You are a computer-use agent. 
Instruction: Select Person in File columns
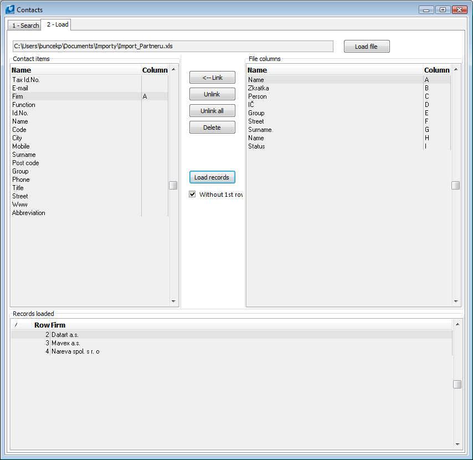click(x=349, y=96)
